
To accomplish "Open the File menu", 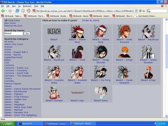I will pyautogui.click(x=2, y=6).
